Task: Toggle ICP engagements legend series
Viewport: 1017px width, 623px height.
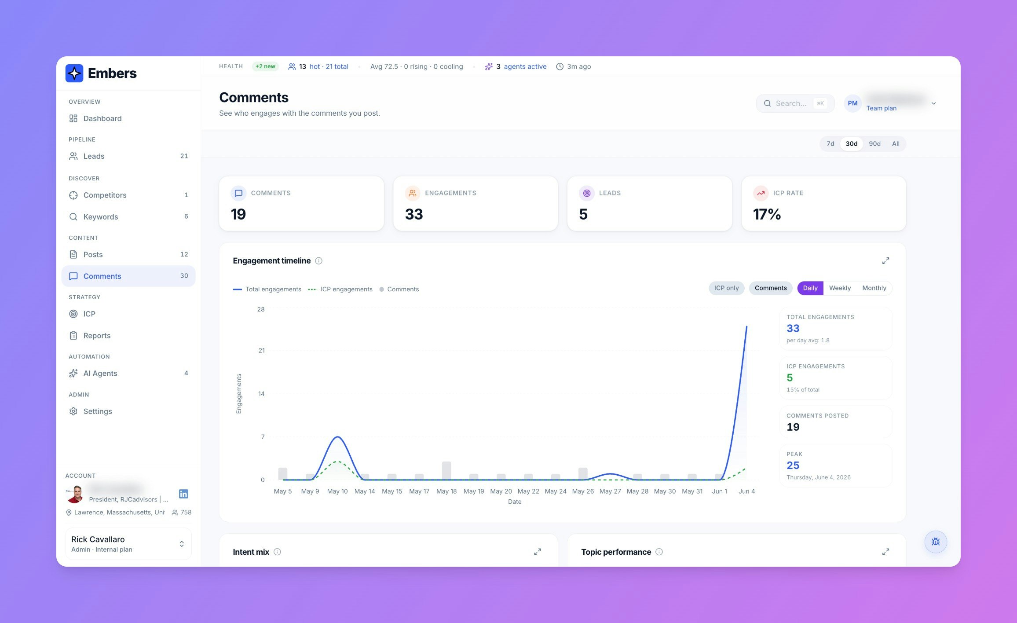Action: coord(340,289)
